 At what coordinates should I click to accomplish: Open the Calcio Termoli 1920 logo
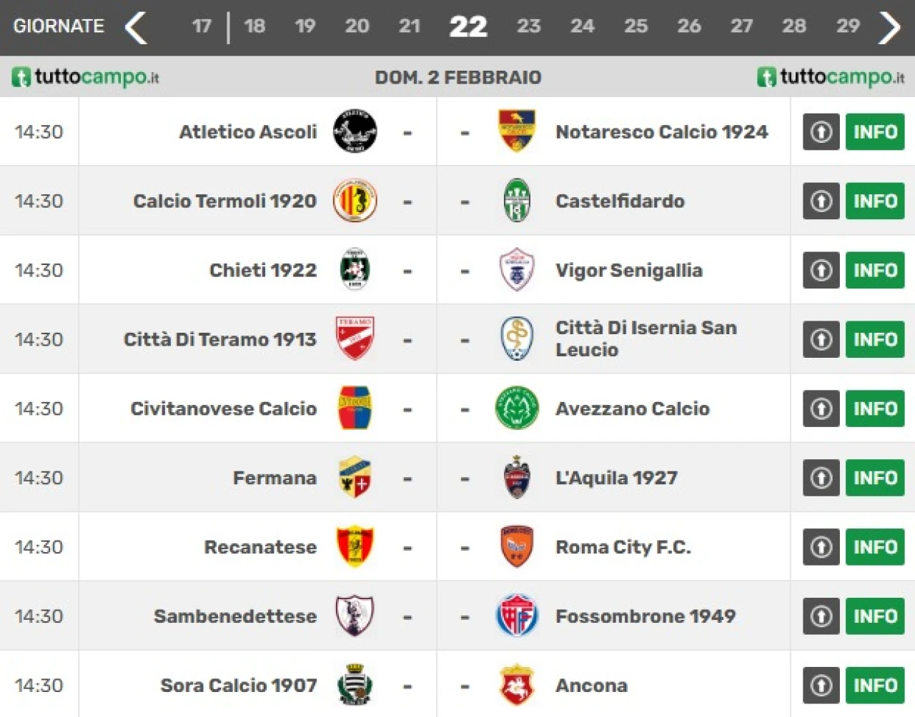355,200
